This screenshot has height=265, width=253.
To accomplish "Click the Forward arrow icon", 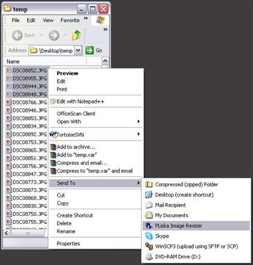I will click(54, 35).
